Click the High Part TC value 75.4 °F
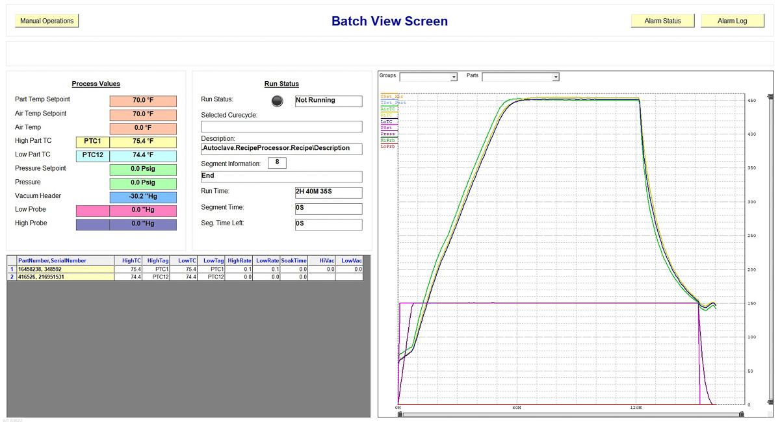 coord(143,142)
